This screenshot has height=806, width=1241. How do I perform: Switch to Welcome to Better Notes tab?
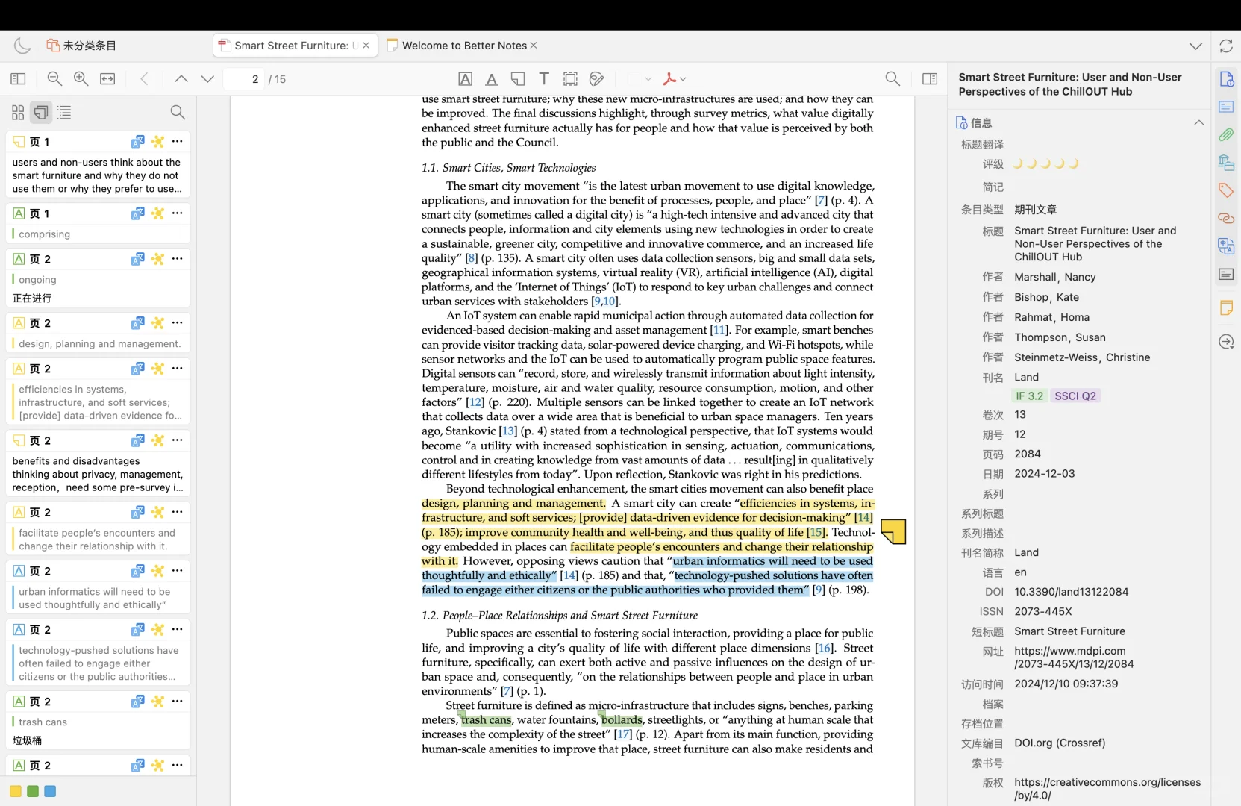pyautogui.click(x=463, y=46)
